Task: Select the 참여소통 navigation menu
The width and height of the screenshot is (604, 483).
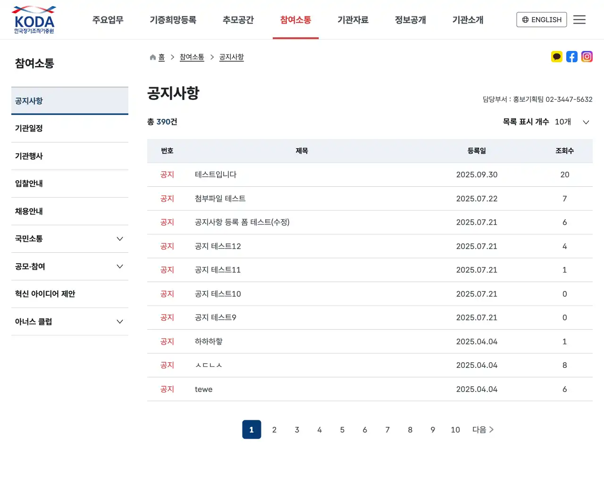Action: (x=295, y=19)
